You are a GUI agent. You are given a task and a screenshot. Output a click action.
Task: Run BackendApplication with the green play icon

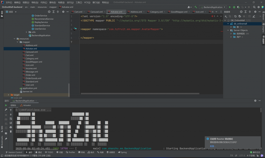[x=230, y=7]
